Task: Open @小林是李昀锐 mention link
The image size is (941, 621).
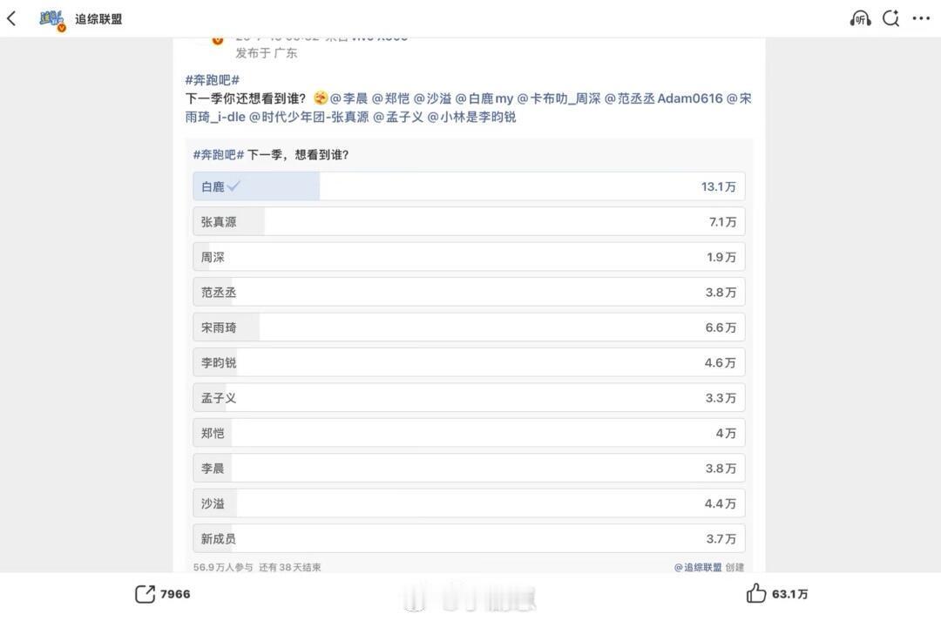Action: [x=471, y=117]
